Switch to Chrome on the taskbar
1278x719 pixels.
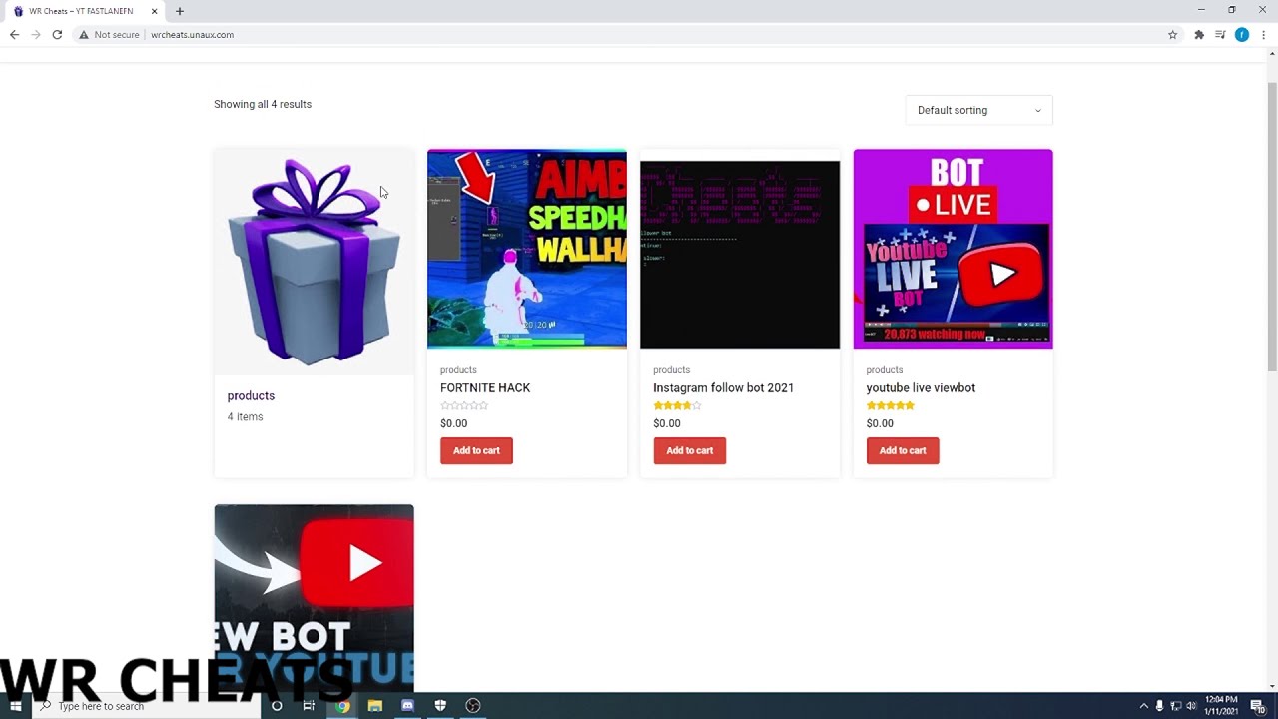coord(342,706)
